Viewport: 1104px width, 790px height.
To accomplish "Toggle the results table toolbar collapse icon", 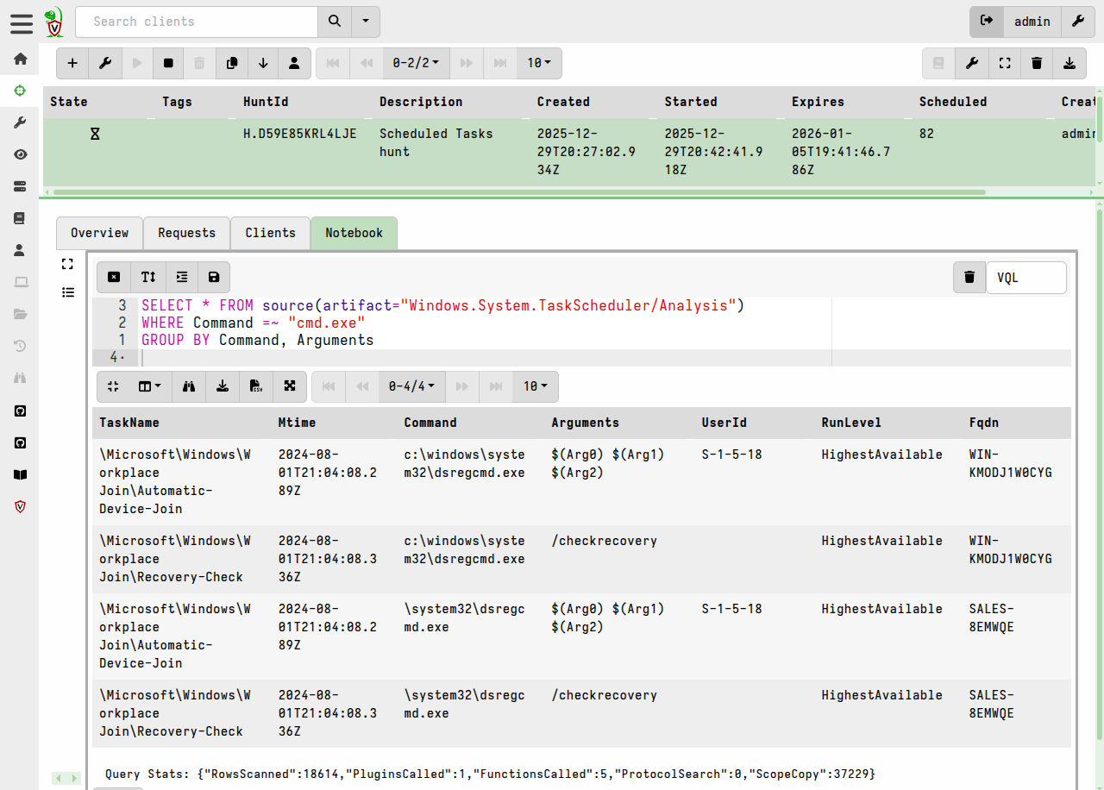I will (113, 386).
